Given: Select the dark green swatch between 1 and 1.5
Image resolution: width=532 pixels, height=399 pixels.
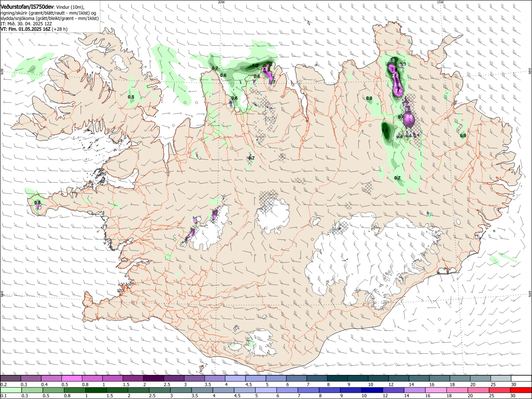Looking at the screenshot, I should 96,390.
